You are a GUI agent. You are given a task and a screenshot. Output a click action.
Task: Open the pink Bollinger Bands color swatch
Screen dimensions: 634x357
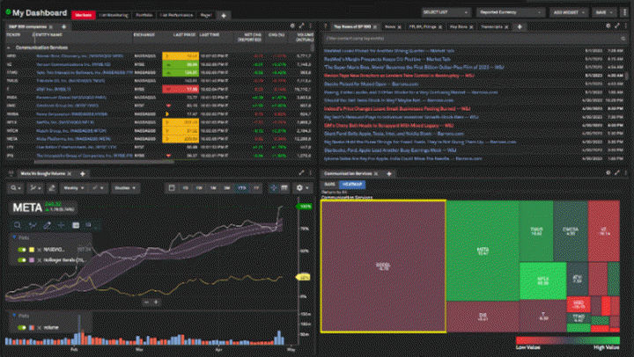tap(32, 260)
